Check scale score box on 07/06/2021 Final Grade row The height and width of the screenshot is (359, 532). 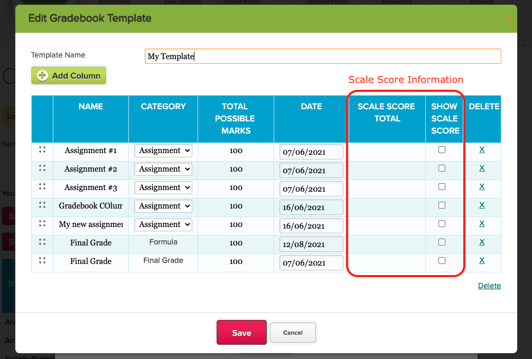(x=442, y=260)
